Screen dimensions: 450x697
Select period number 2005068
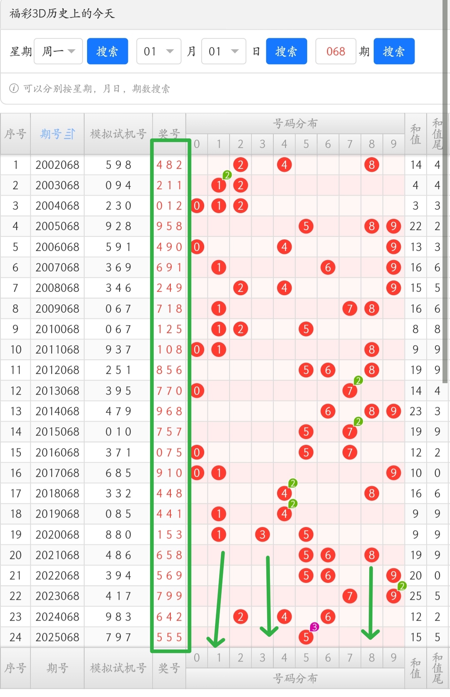click(x=57, y=226)
